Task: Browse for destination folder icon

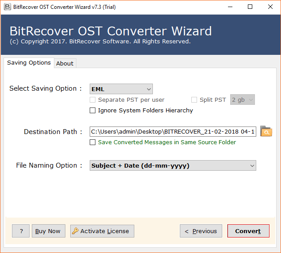Action: tap(266, 131)
